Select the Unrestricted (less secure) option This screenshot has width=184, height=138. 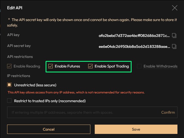point(10,85)
